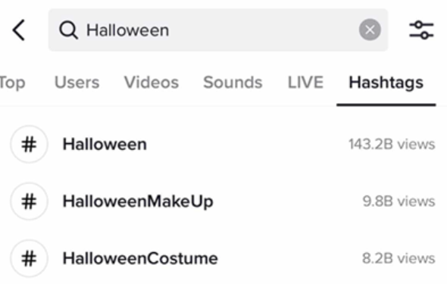
Task: Open the HalloweenCostume hashtag
Action: point(223,258)
